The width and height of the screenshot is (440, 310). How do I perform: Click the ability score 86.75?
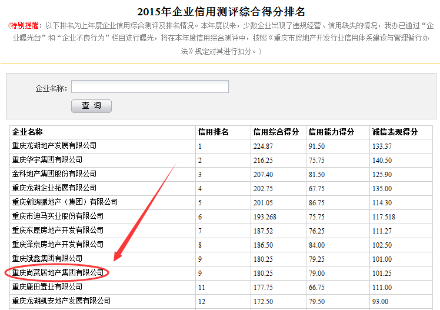(x=316, y=202)
